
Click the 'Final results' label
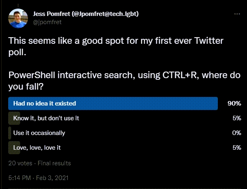(54, 163)
